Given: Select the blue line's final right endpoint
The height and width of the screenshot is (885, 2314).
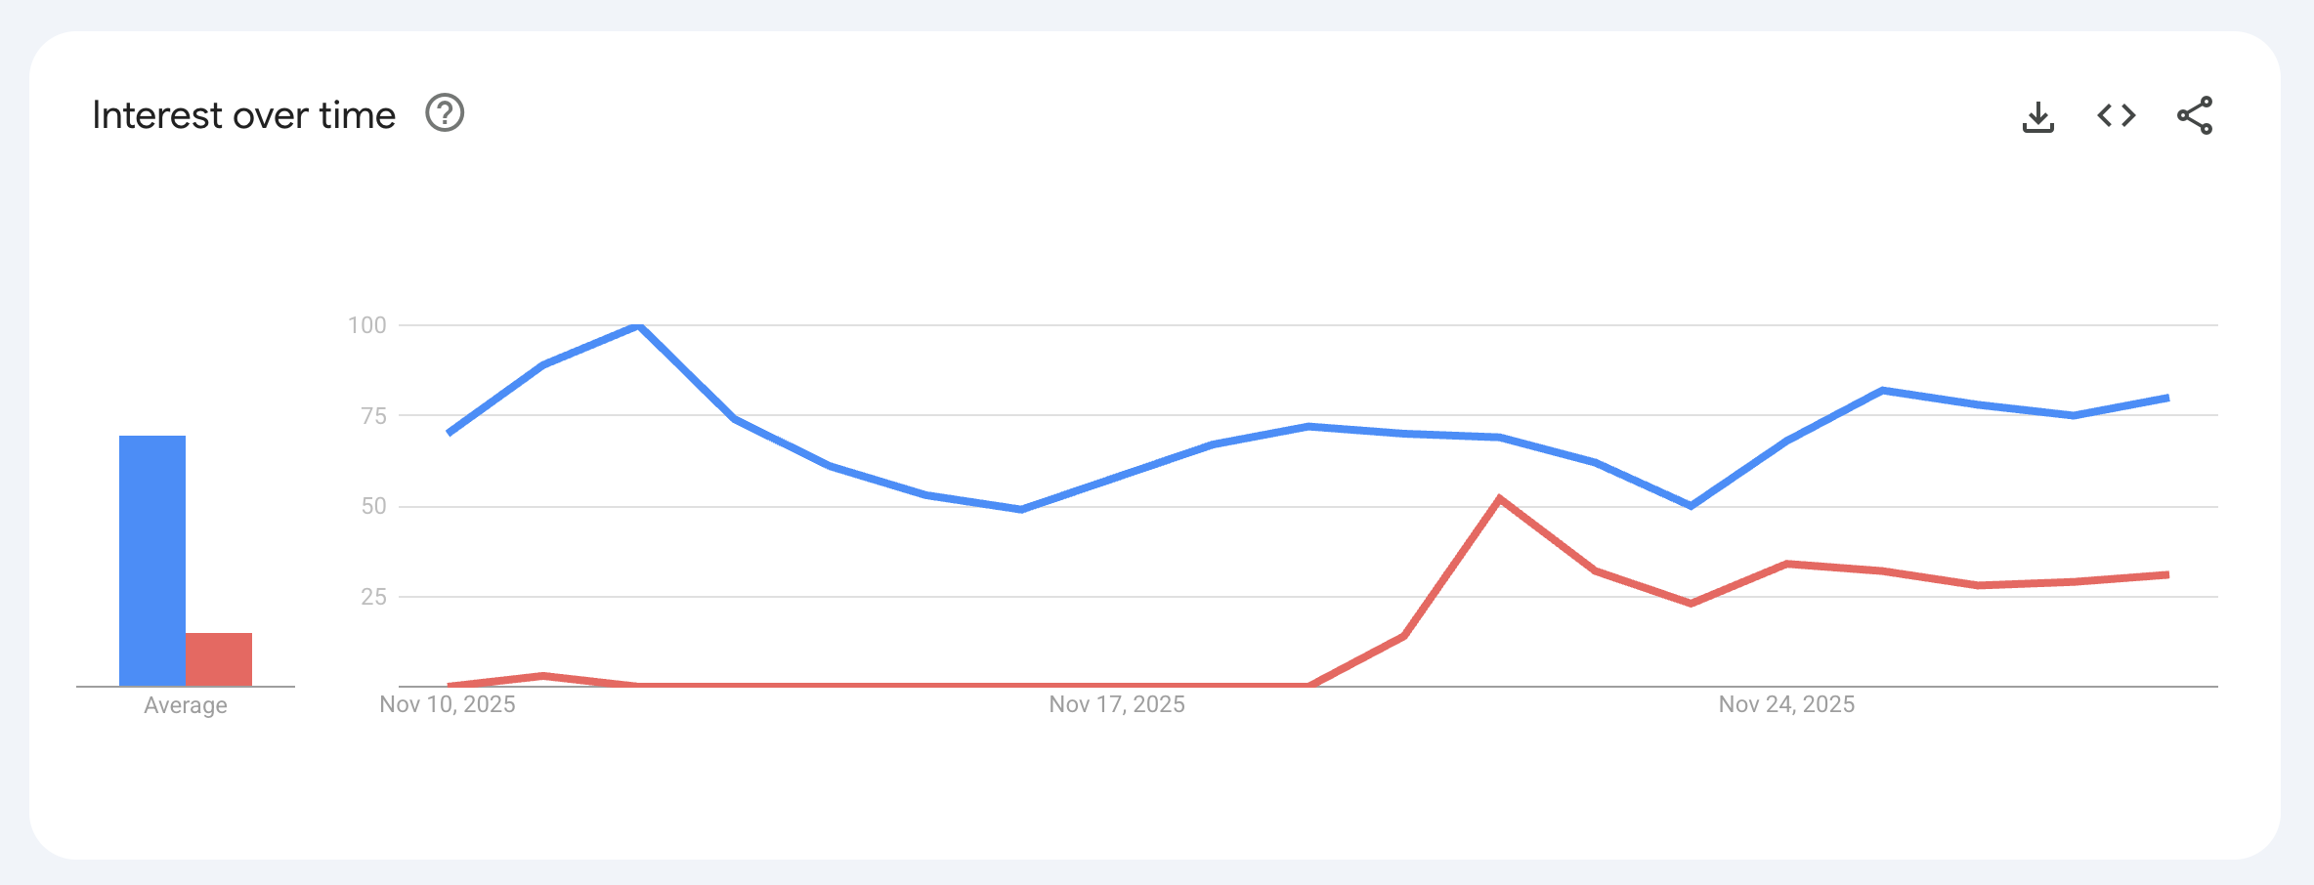Looking at the screenshot, I should 2167,398.
